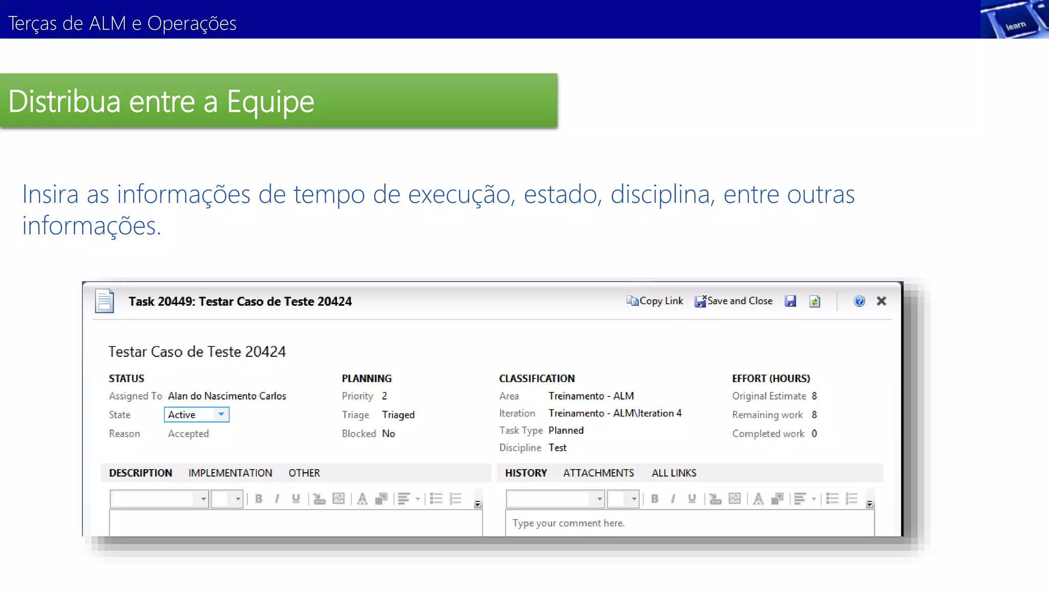Open help with the question mark icon
This screenshot has width=1049, height=590.
pyautogui.click(x=859, y=301)
